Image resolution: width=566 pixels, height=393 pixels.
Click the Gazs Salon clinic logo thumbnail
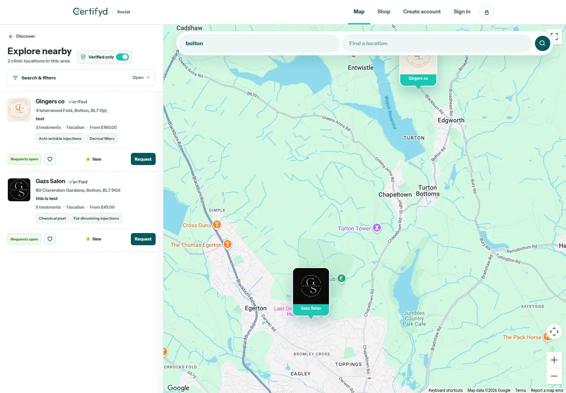point(19,190)
